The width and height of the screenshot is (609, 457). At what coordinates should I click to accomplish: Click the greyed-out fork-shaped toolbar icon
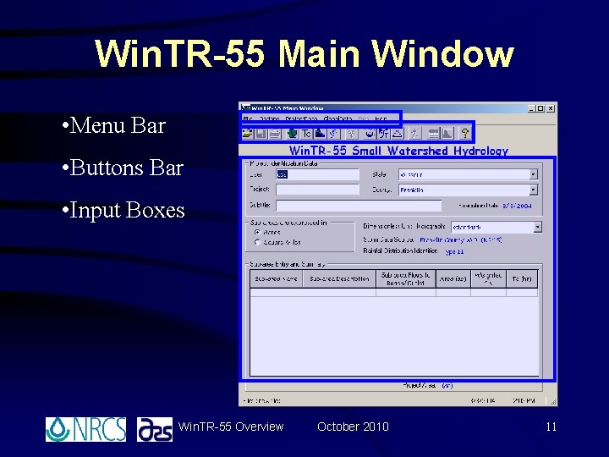352,134
